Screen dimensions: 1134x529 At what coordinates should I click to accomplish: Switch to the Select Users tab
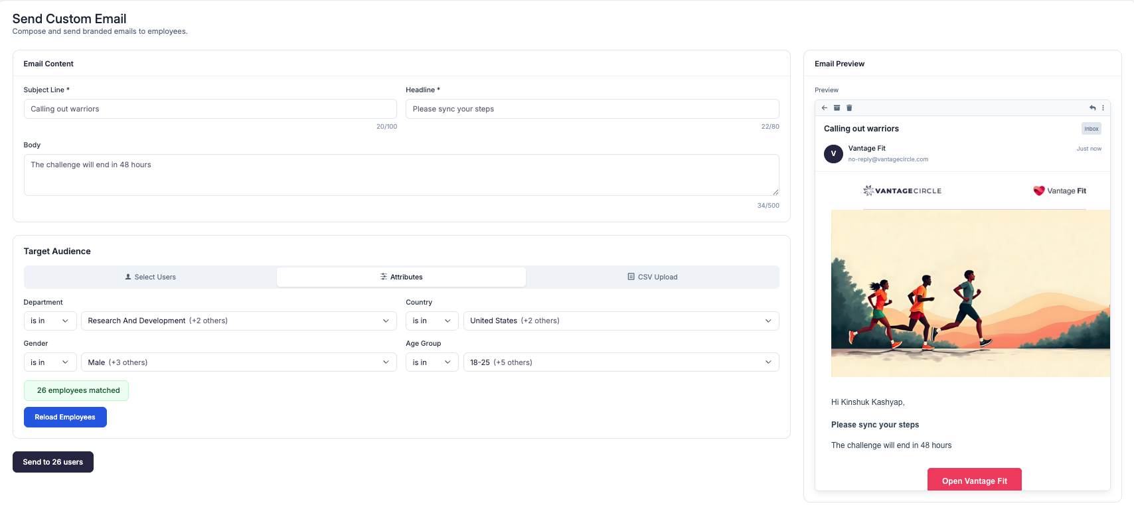point(151,277)
